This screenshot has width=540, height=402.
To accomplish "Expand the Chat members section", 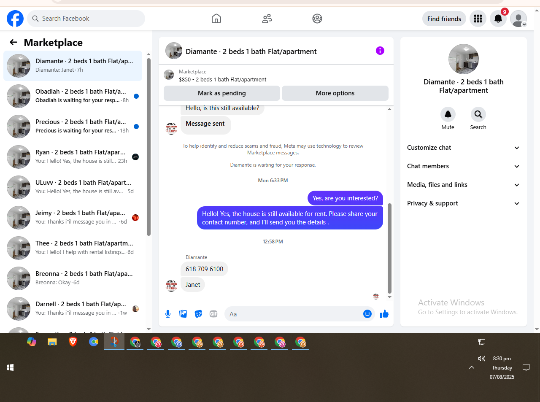I will point(464,166).
